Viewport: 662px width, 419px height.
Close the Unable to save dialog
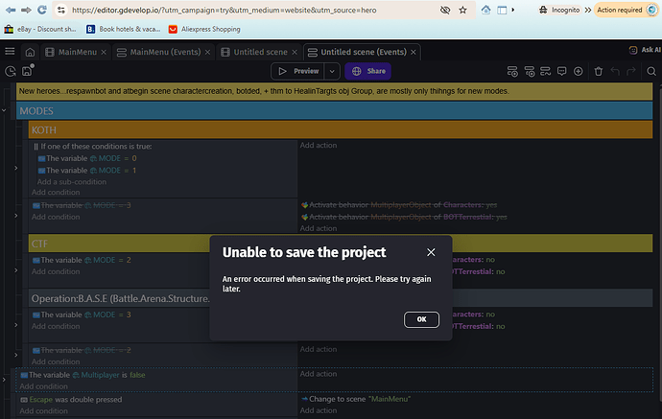tap(431, 252)
